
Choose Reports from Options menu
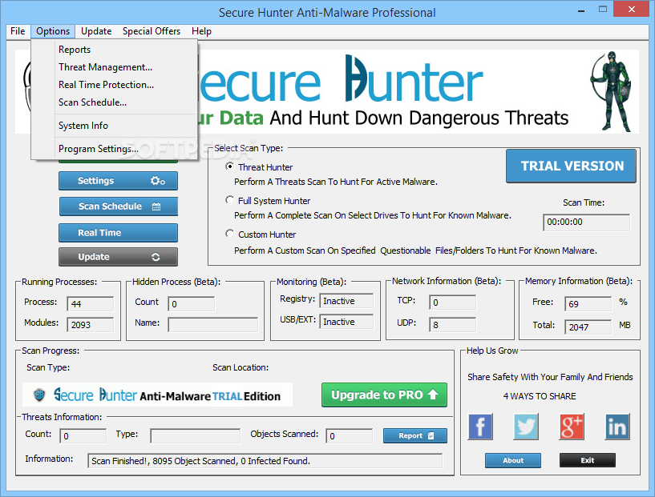[x=114, y=50]
